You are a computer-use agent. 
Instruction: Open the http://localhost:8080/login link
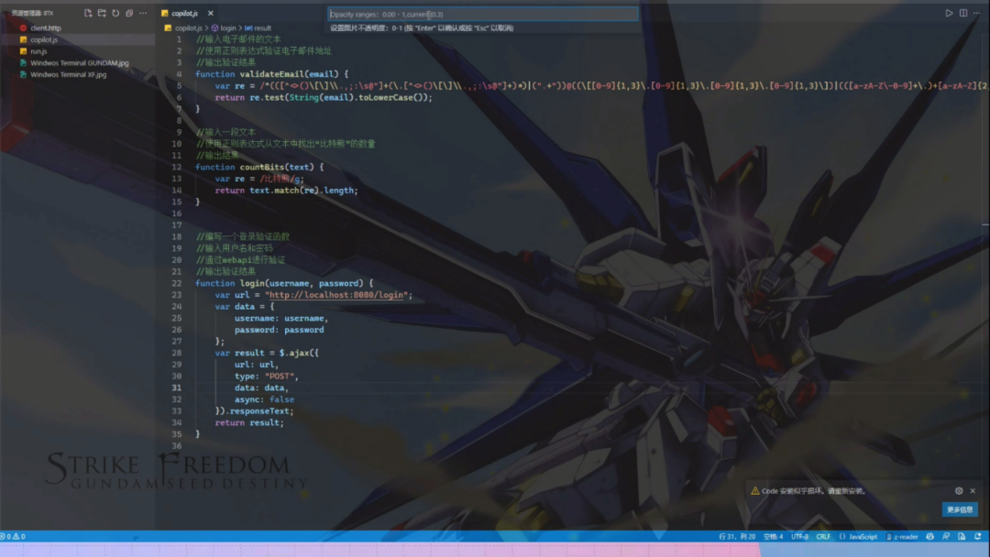click(336, 295)
